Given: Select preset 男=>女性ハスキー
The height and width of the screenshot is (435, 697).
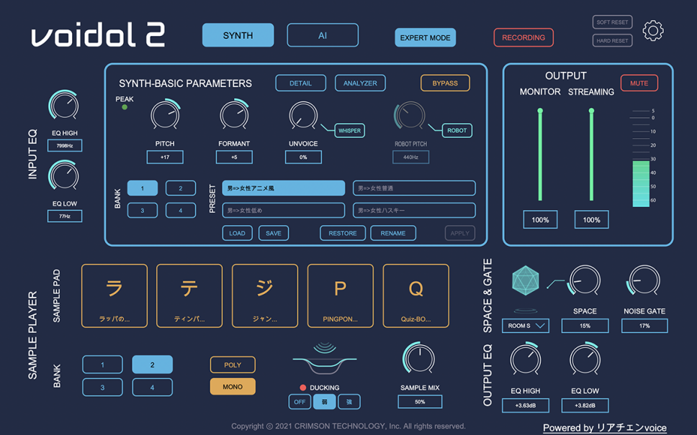Looking at the screenshot, I should (x=414, y=211).
